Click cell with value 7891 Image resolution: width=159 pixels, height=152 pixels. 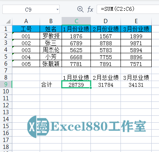click(105, 64)
